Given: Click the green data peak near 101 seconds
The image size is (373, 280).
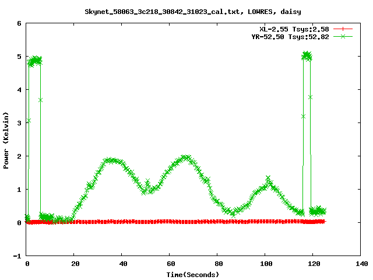Looking at the screenshot, I should [268, 178].
